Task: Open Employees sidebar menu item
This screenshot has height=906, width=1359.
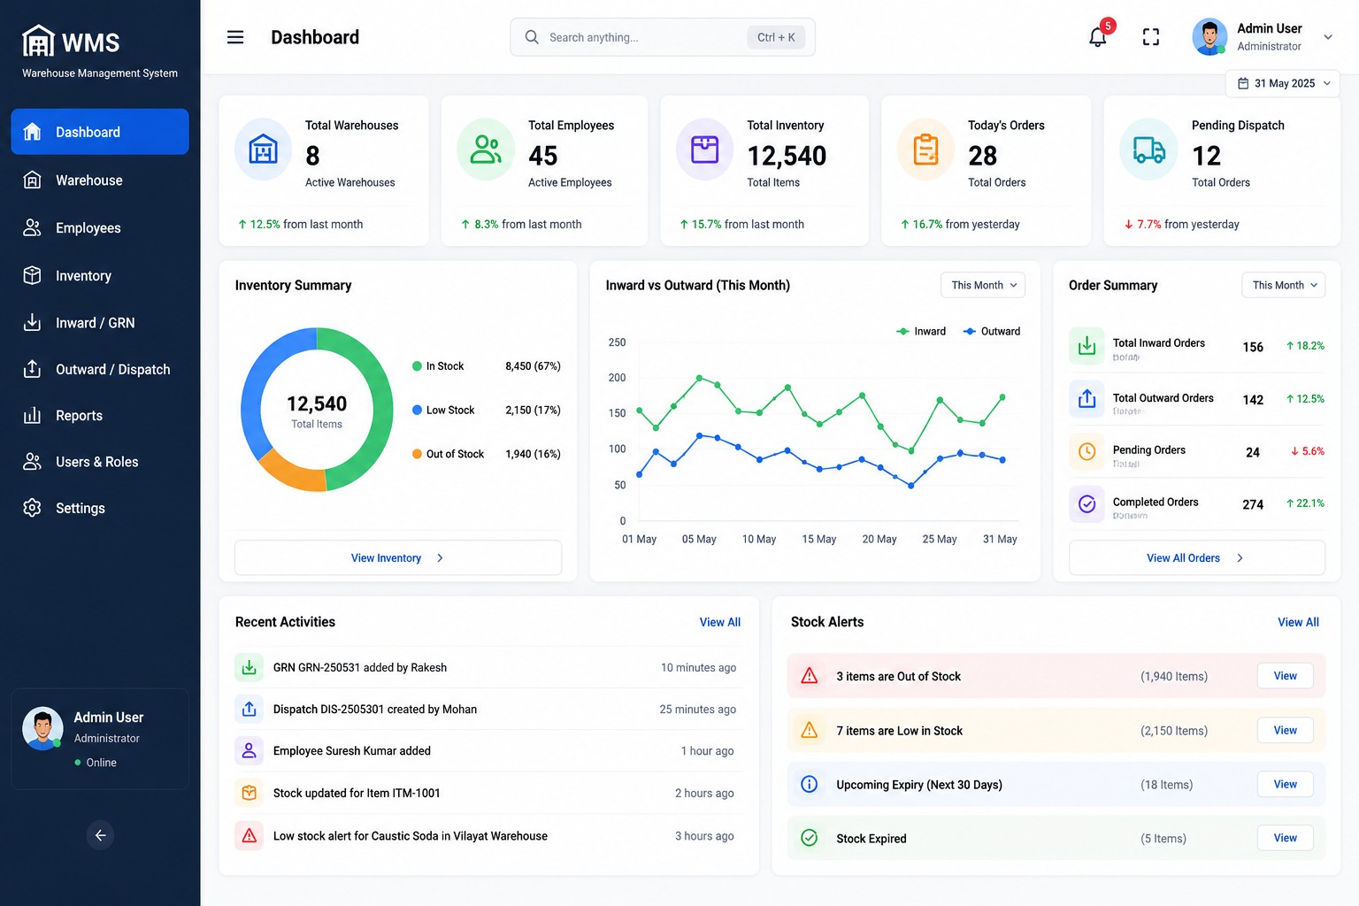Action: coord(100,228)
